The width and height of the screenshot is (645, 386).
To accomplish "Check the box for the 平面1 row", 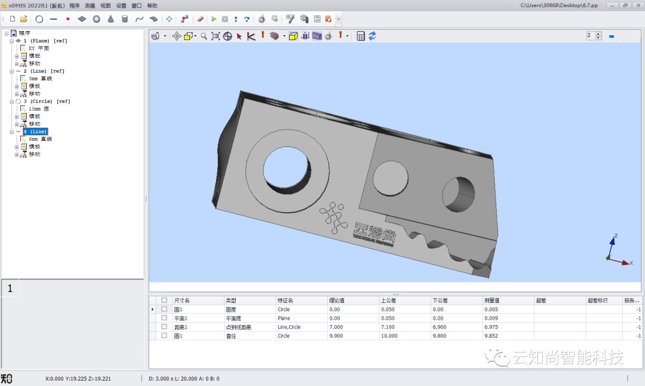I will tap(164, 318).
